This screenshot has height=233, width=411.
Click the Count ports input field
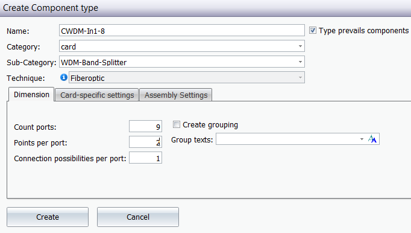145,126
